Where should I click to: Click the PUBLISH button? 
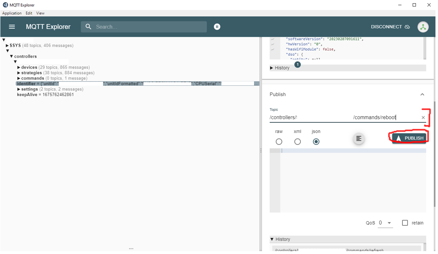[409, 138]
